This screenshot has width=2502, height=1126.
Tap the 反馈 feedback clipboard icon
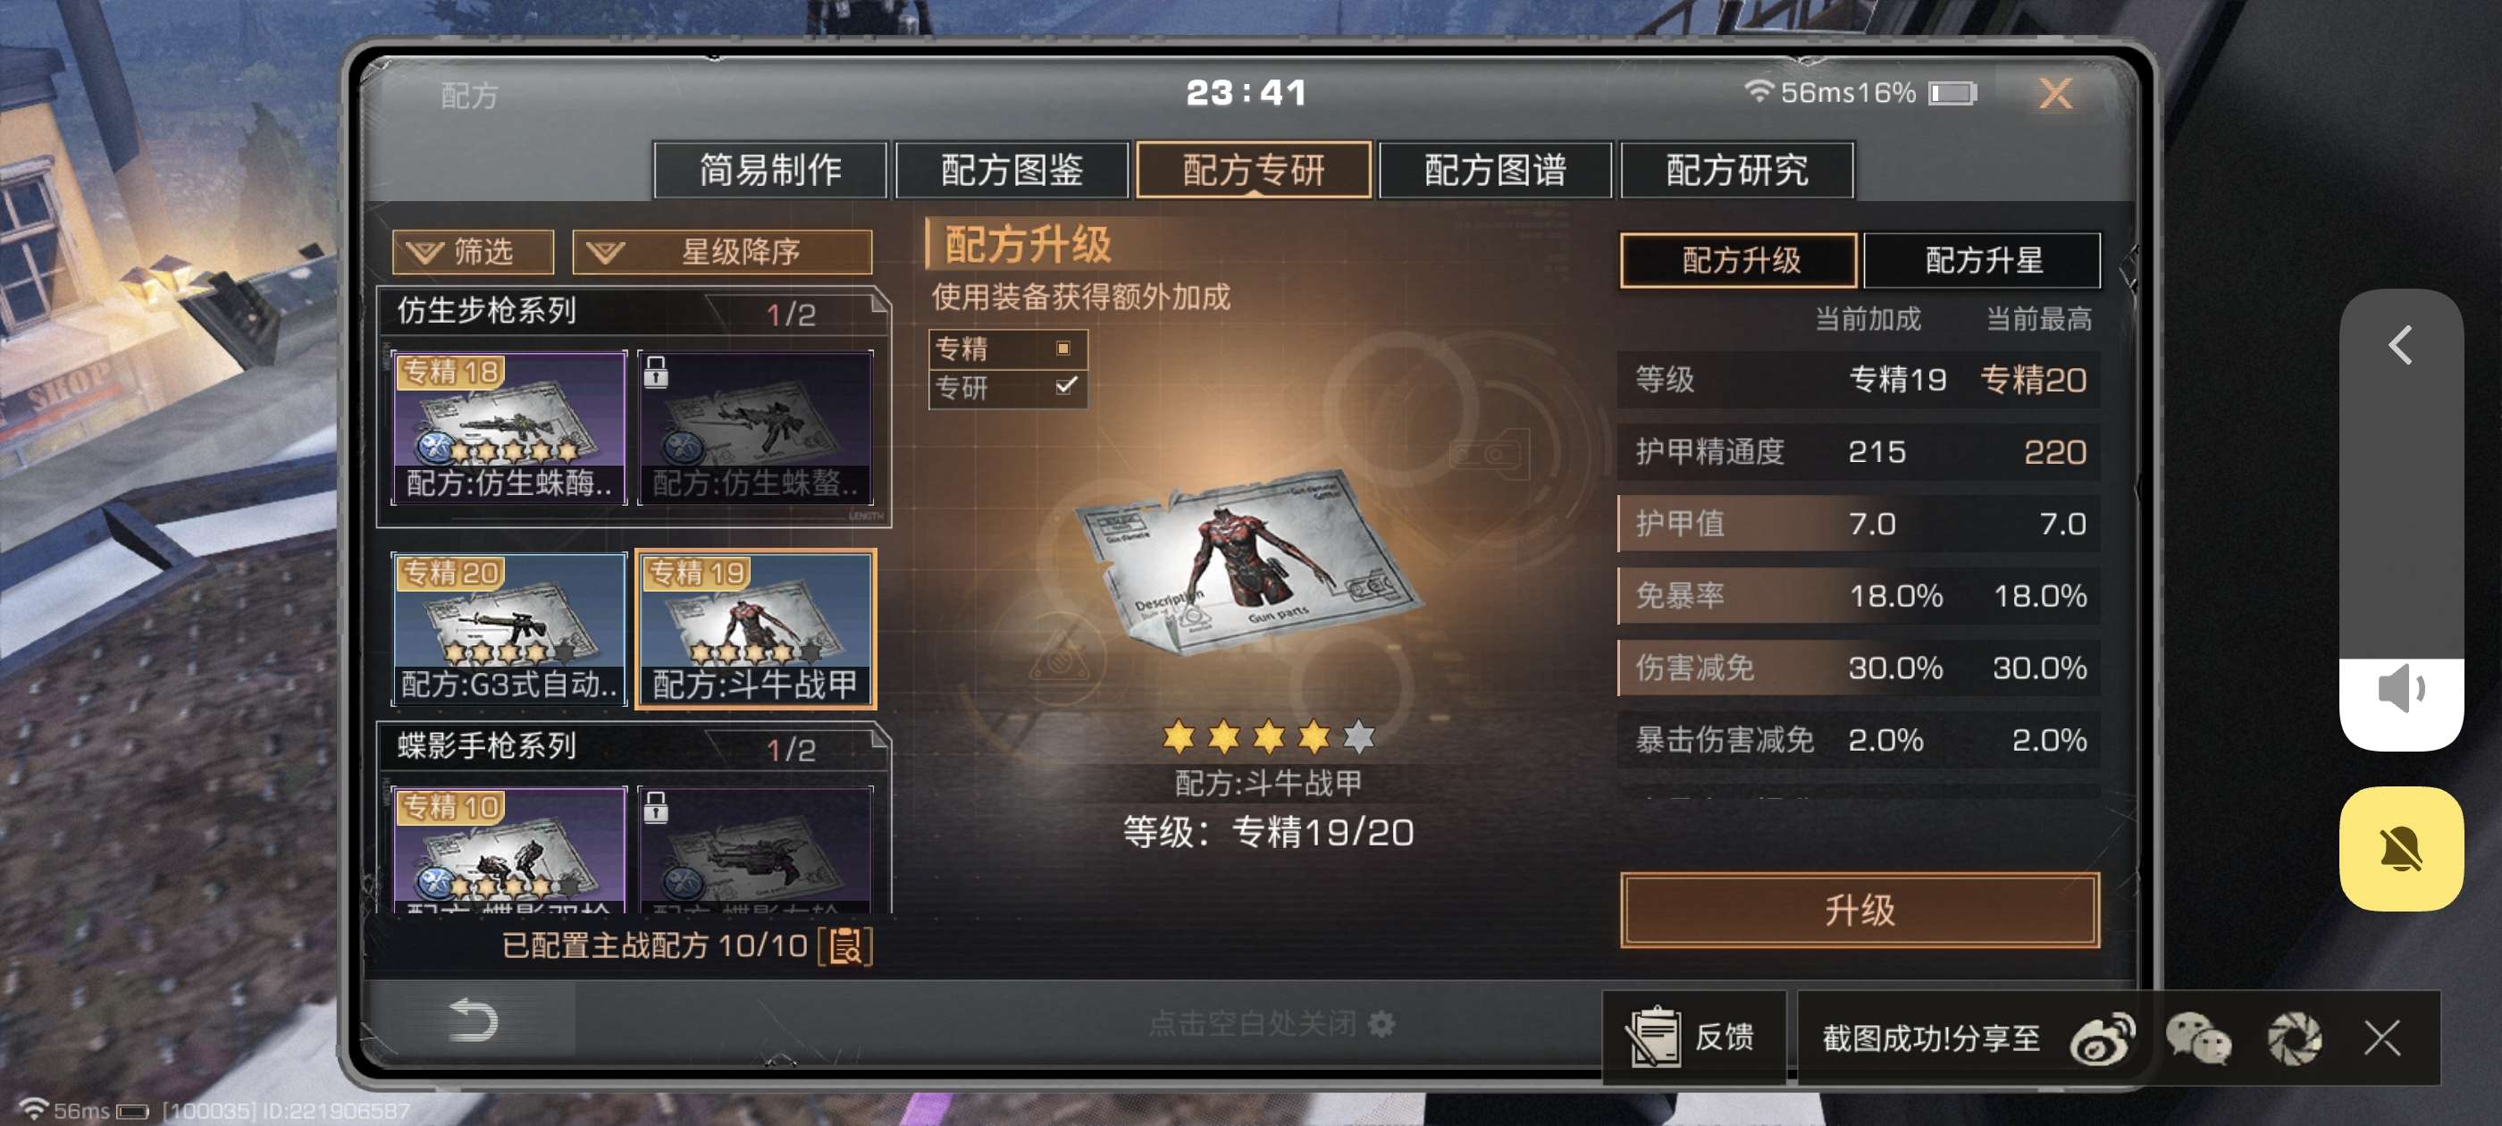1652,1037
